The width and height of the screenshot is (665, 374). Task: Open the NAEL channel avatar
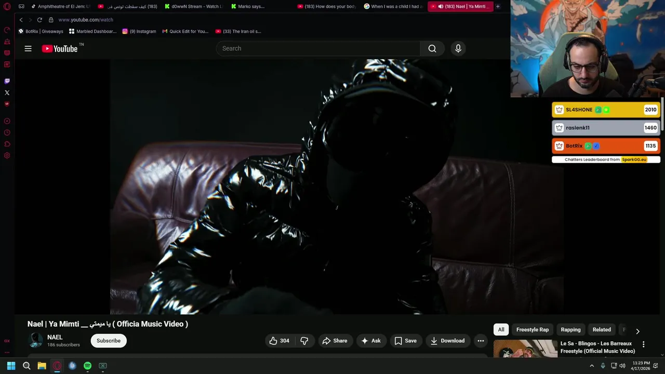(x=36, y=340)
